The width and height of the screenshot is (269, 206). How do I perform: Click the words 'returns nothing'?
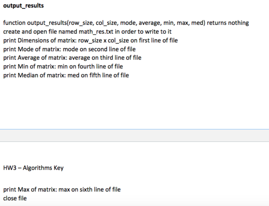(x=228, y=23)
